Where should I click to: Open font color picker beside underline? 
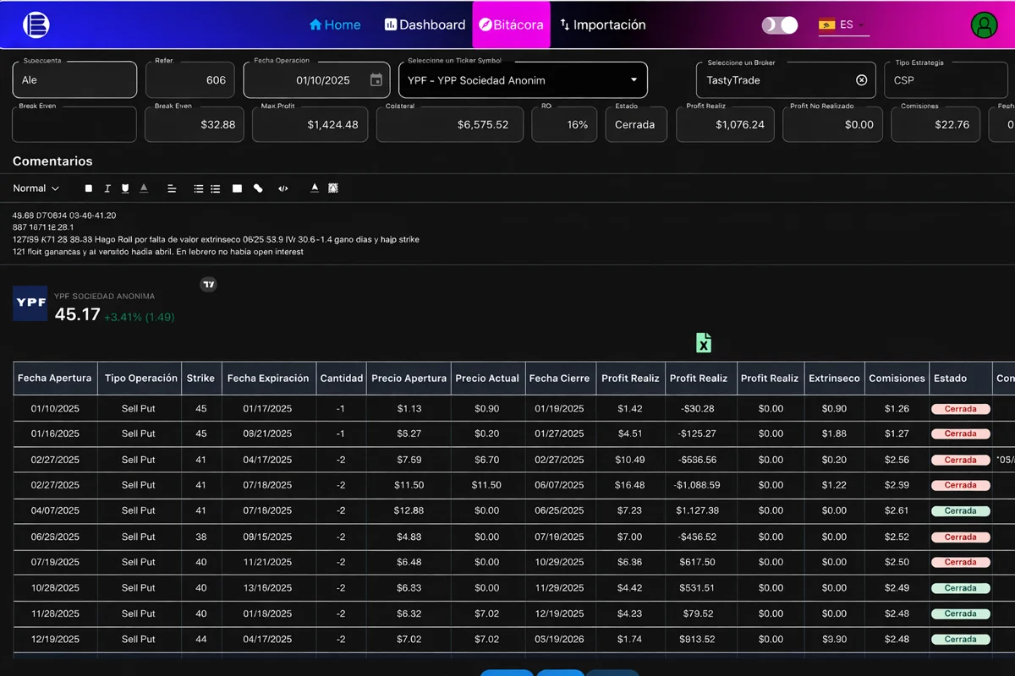click(144, 188)
